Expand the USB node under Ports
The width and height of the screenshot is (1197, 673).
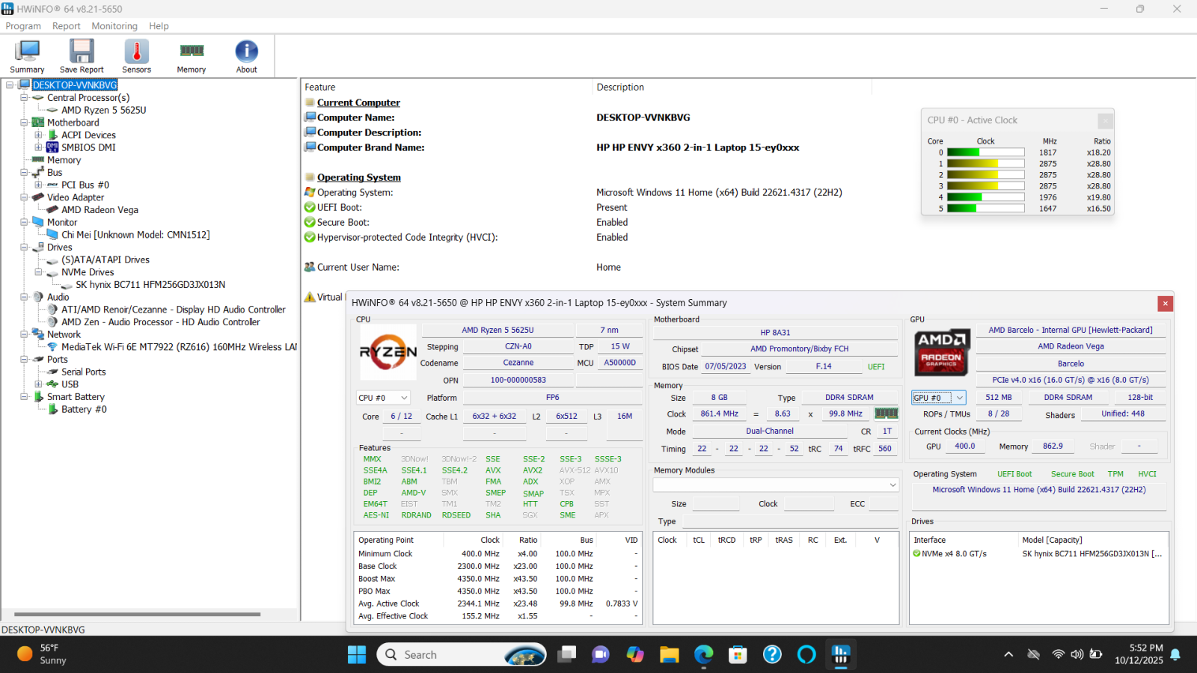click(38, 384)
